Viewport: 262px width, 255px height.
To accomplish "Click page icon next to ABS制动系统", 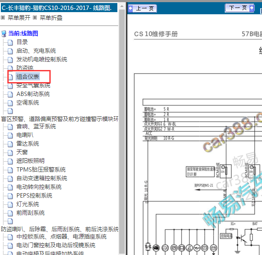I will (x=10, y=94).
